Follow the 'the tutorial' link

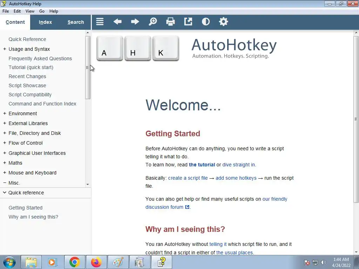click(202, 165)
